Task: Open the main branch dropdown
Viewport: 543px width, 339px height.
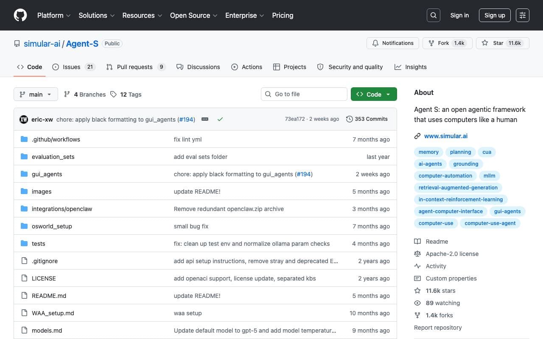Action: 36,94
